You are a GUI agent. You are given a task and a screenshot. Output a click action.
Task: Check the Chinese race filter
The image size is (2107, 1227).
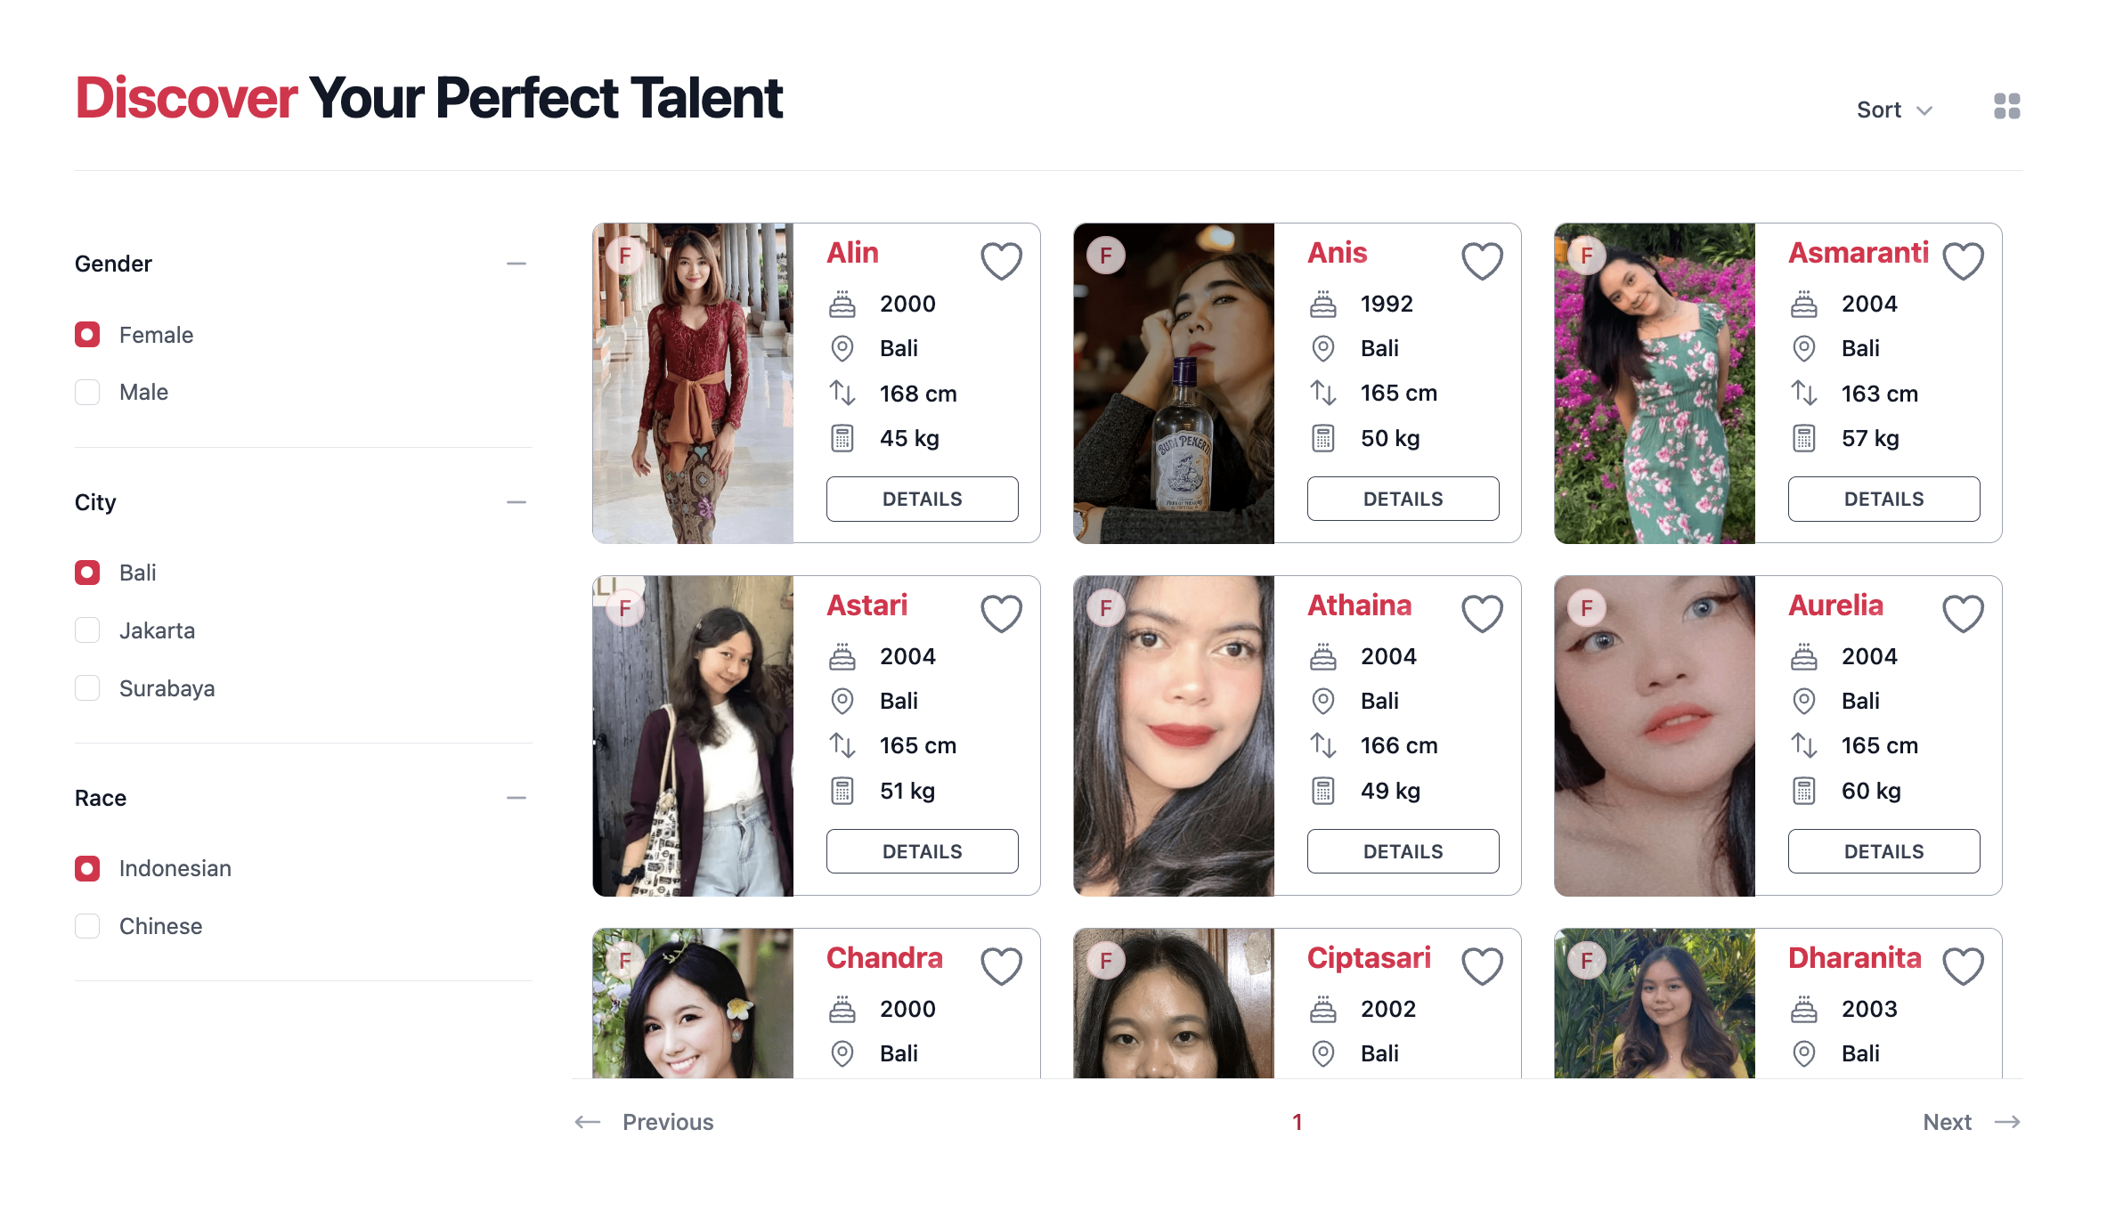[87, 926]
